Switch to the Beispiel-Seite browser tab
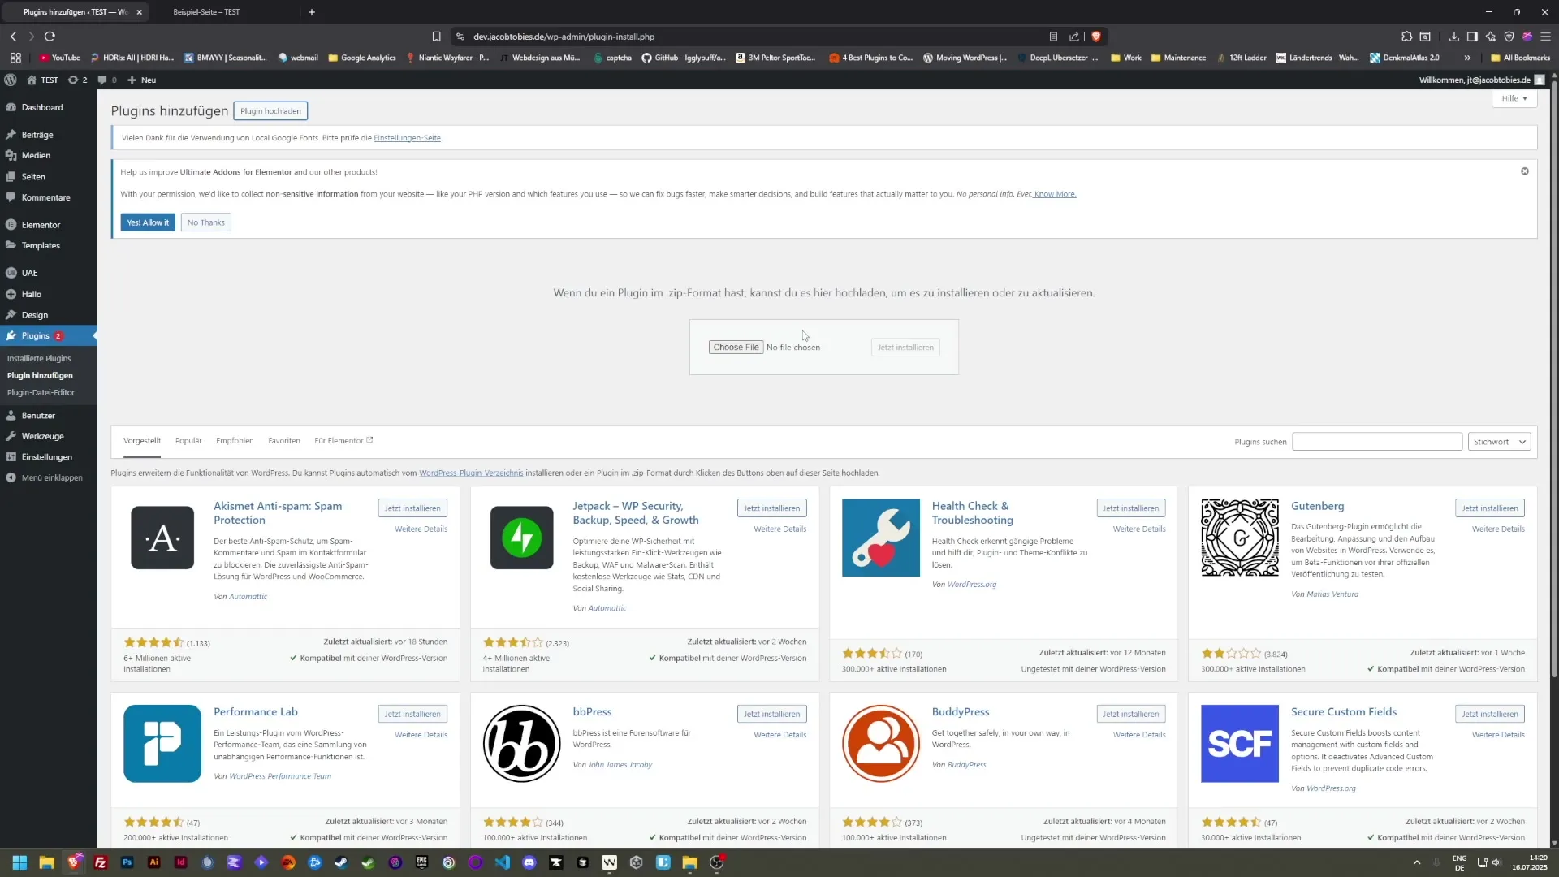Viewport: 1559px width, 877px height. tap(206, 12)
